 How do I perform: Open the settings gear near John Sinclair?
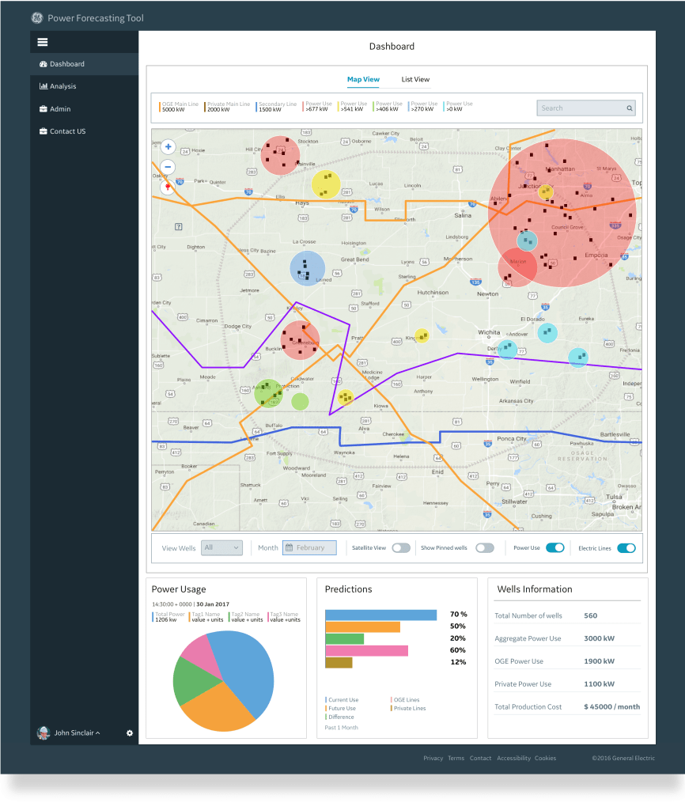[x=129, y=733]
